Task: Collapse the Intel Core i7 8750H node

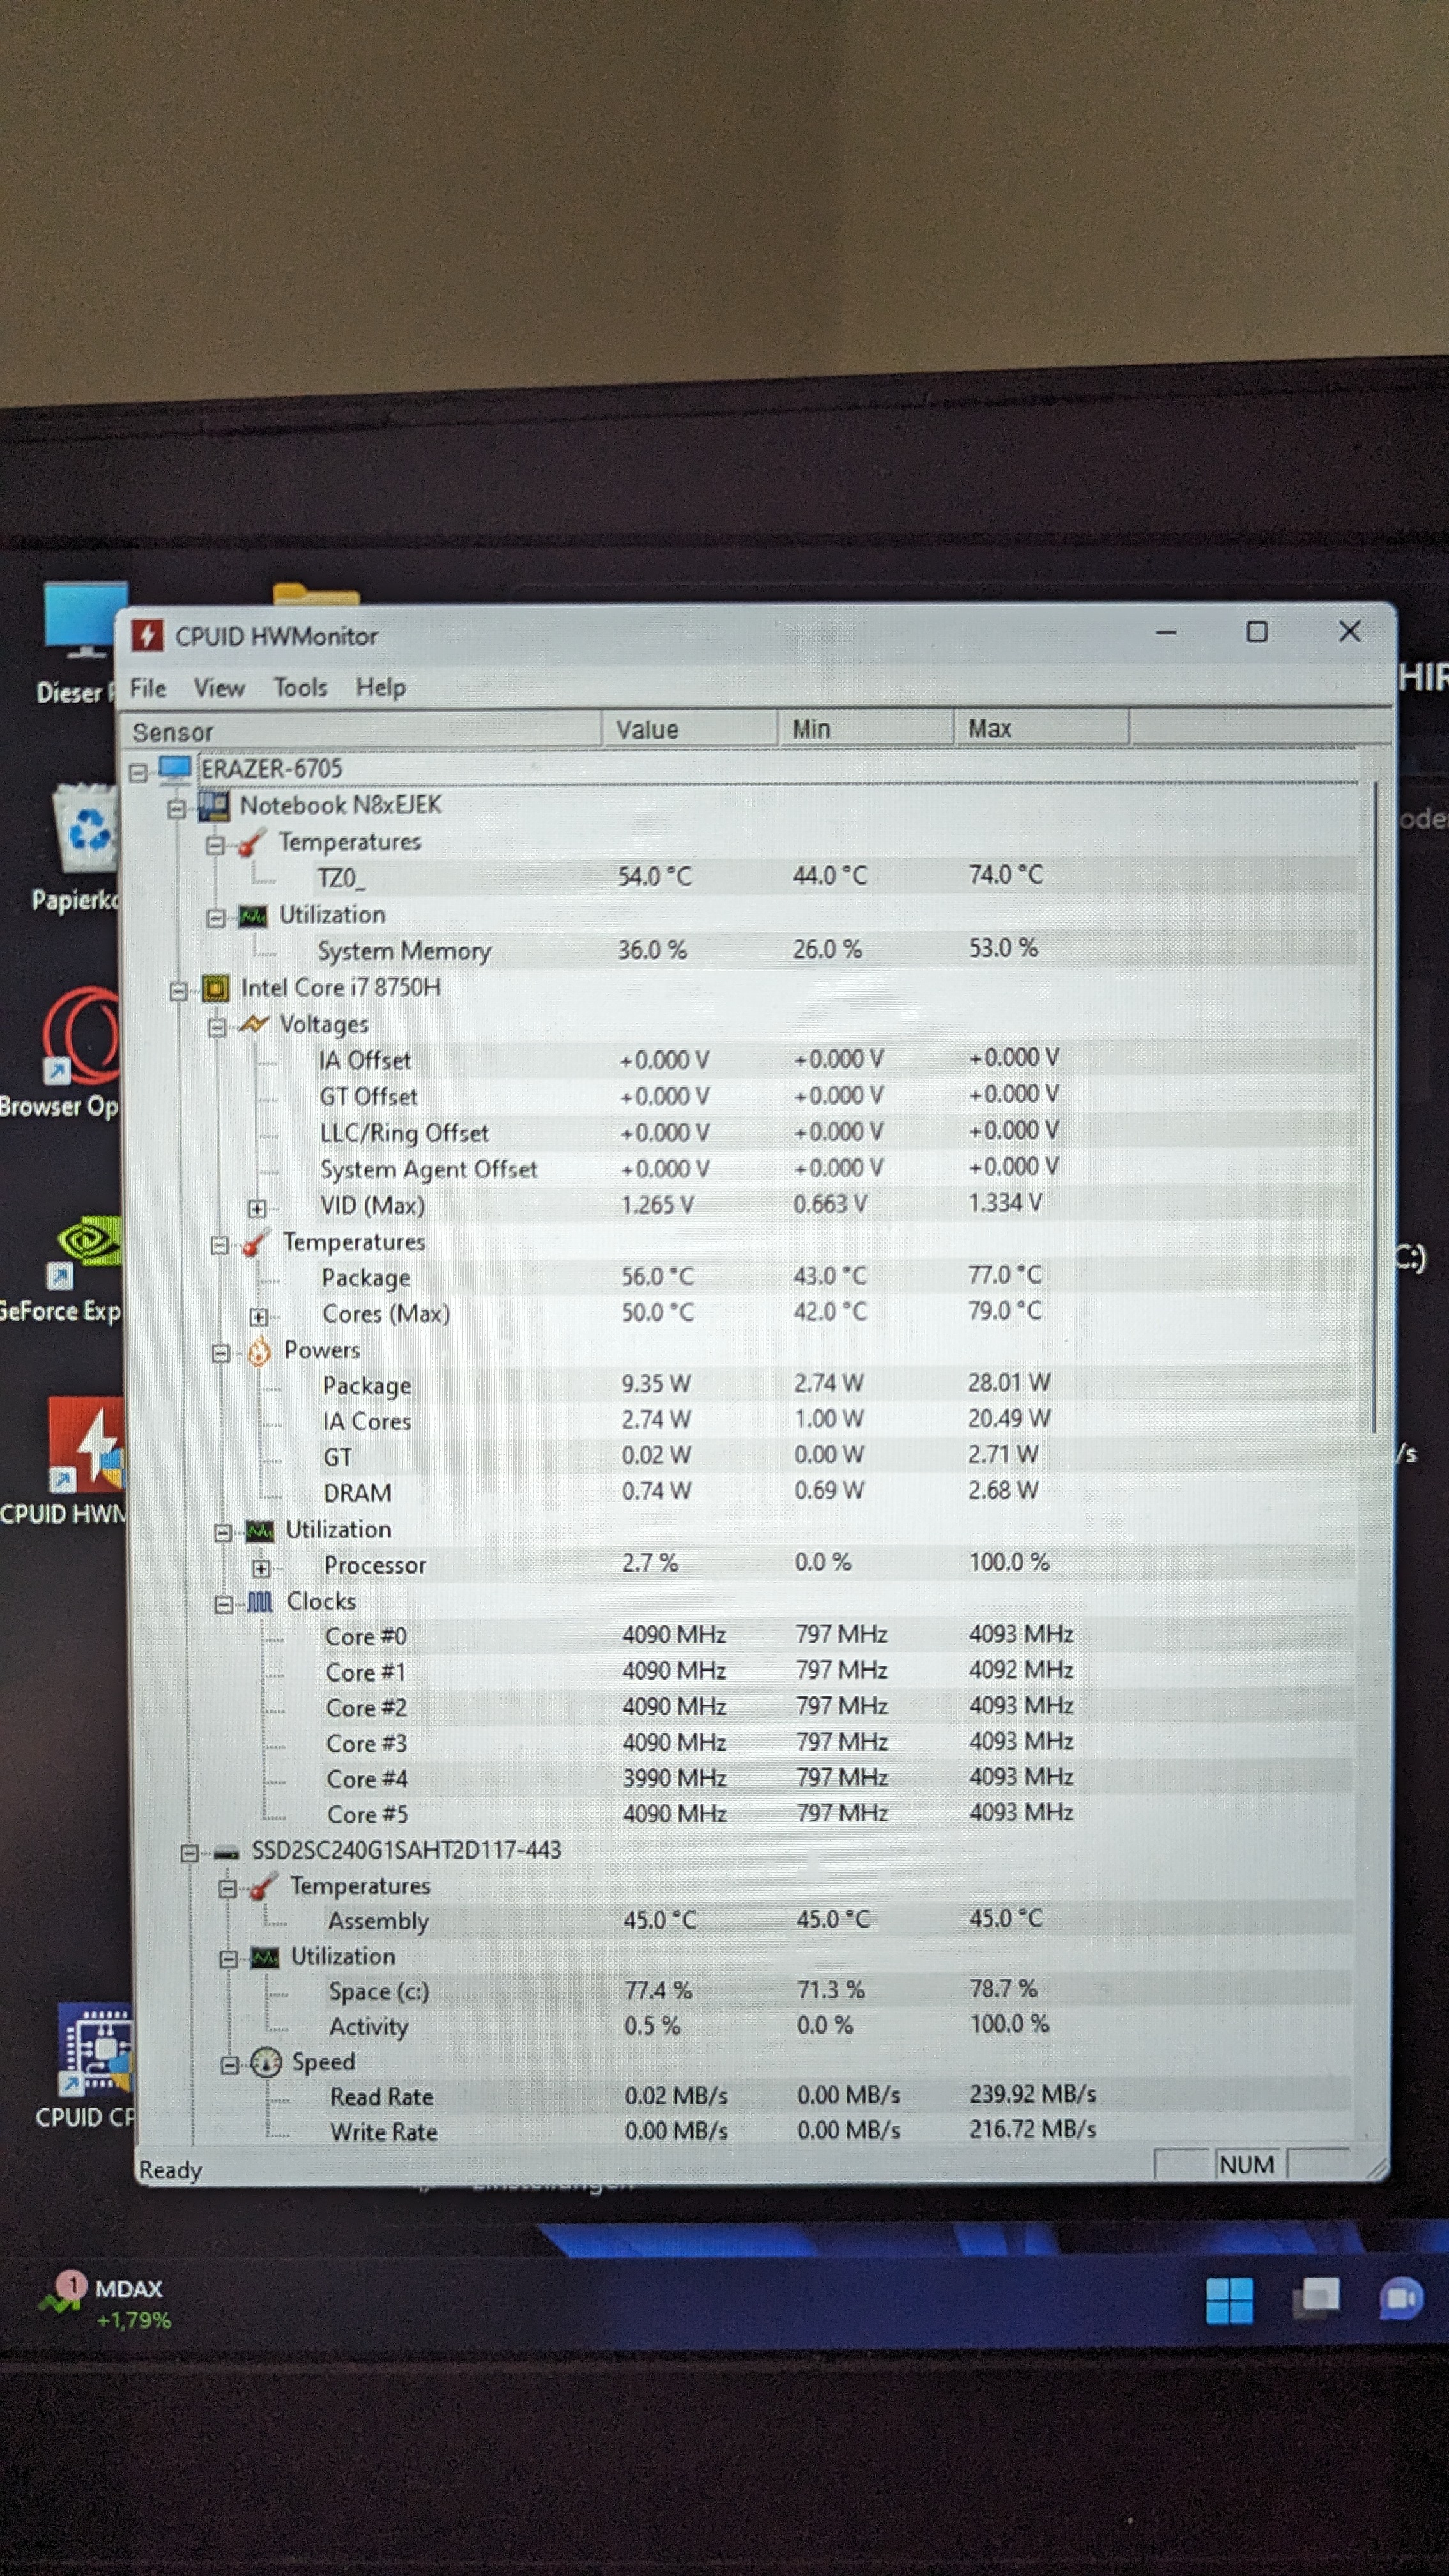Action: pos(178,991)
